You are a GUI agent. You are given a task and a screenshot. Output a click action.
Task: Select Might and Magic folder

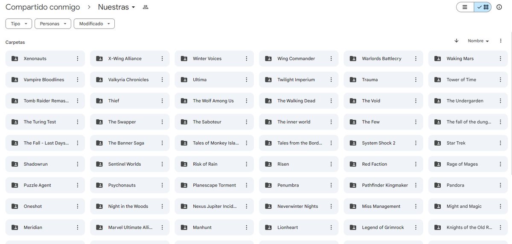pos(468,207)
